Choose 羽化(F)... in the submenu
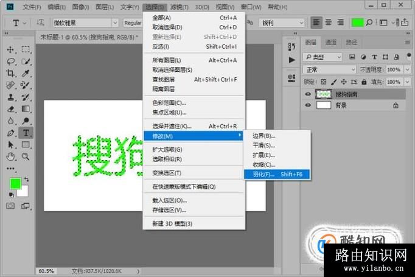Screen dimensions: 415x277 277,174
